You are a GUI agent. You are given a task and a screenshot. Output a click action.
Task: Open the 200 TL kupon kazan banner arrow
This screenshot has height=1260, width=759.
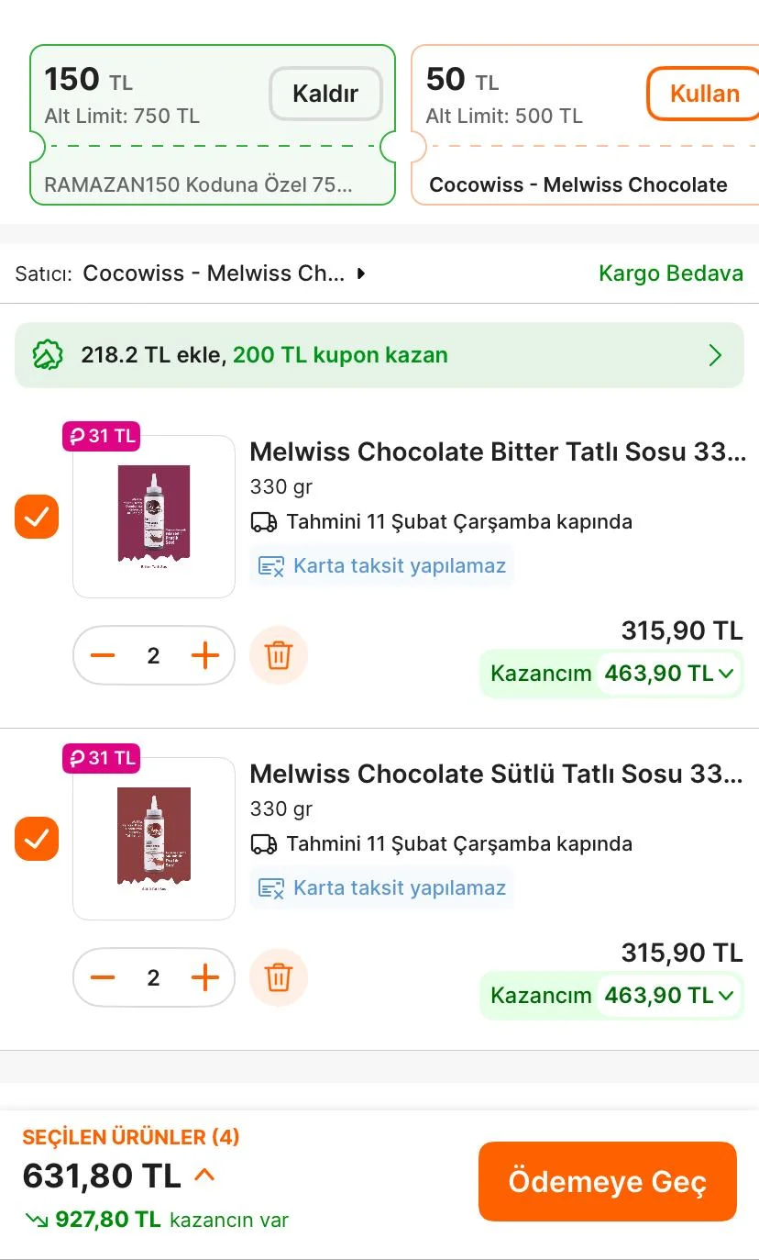715,355
